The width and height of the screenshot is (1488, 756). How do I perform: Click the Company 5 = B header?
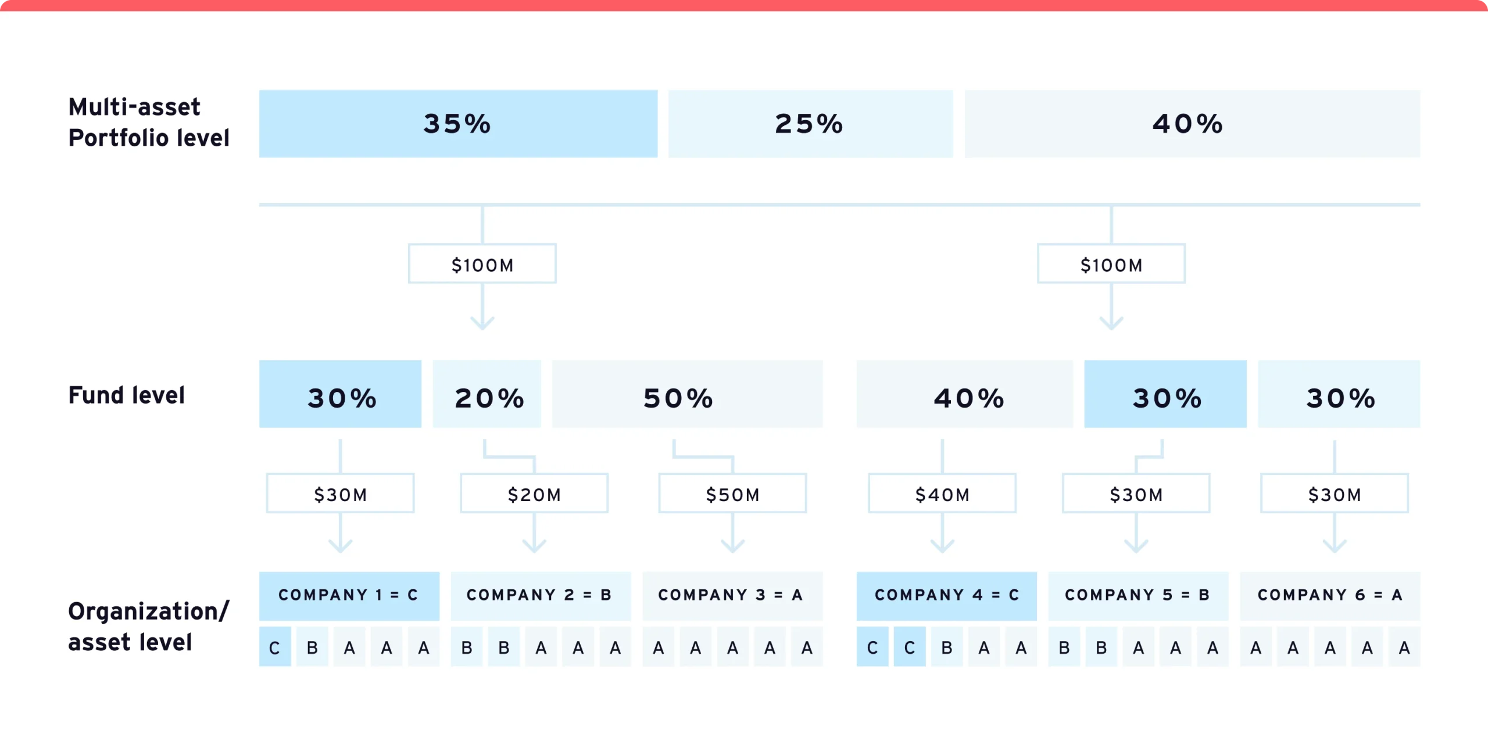(1138, 596)
